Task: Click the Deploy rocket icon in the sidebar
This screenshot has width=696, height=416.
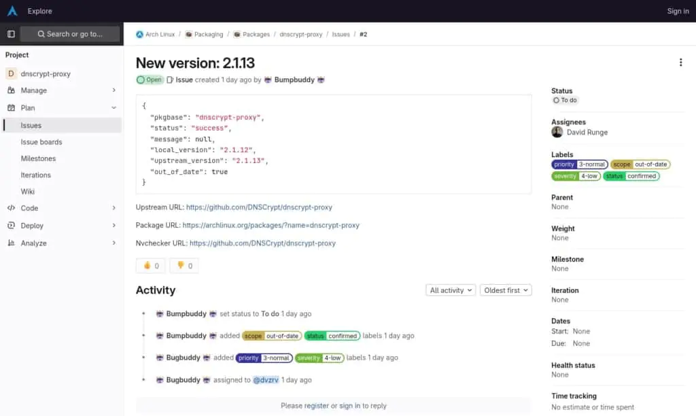Action: (10, 225)
